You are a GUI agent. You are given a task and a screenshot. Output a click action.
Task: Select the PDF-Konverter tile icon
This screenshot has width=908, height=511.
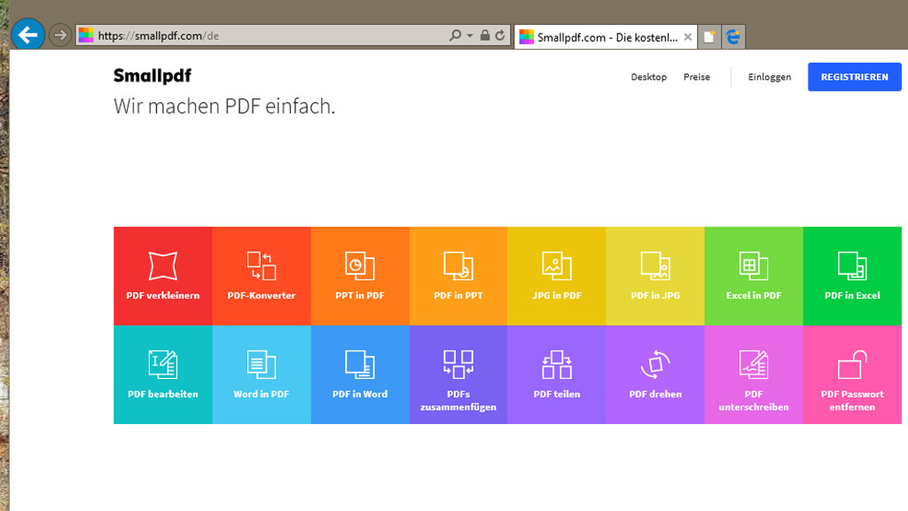(262, 265)
